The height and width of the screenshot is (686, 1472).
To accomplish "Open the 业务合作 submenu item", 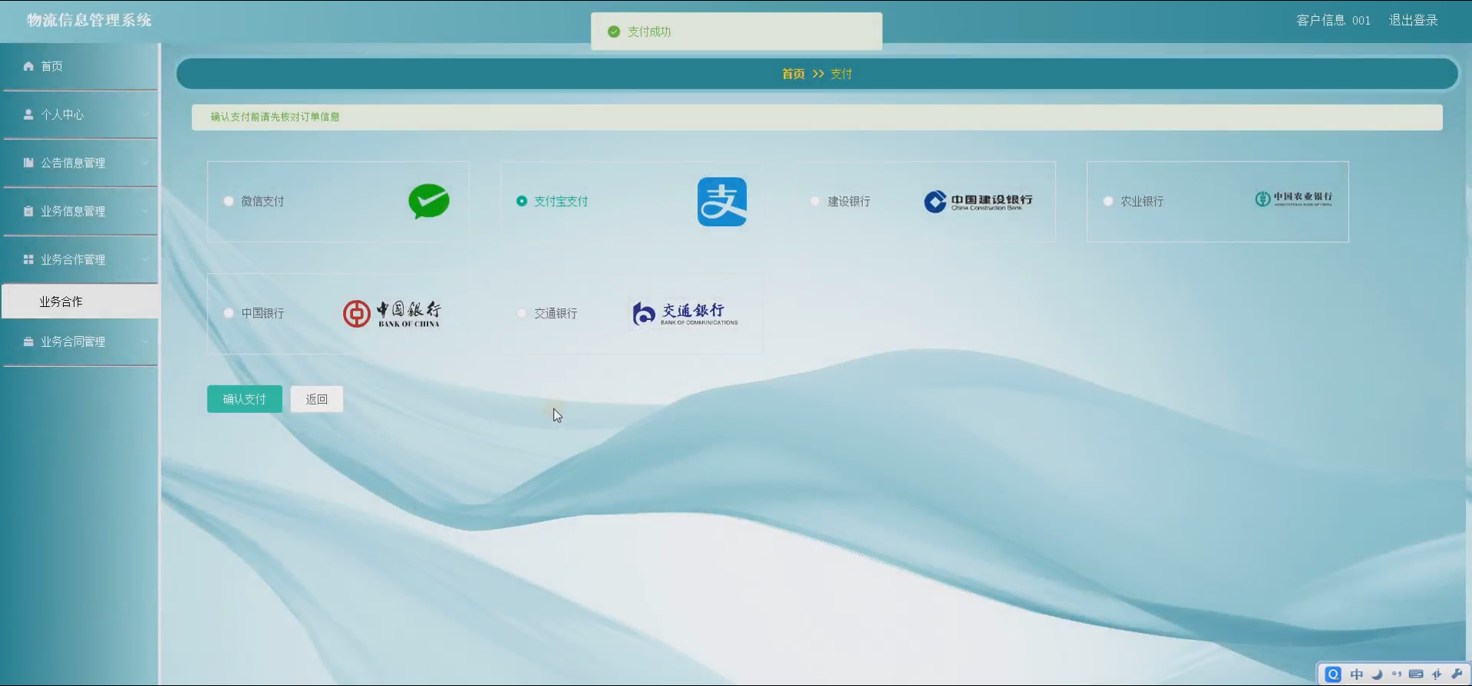I will (x=81, y=301).
